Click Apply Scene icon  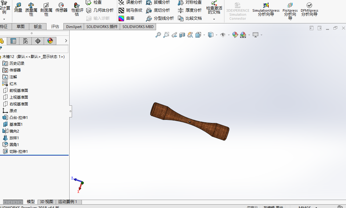[243, 35]
